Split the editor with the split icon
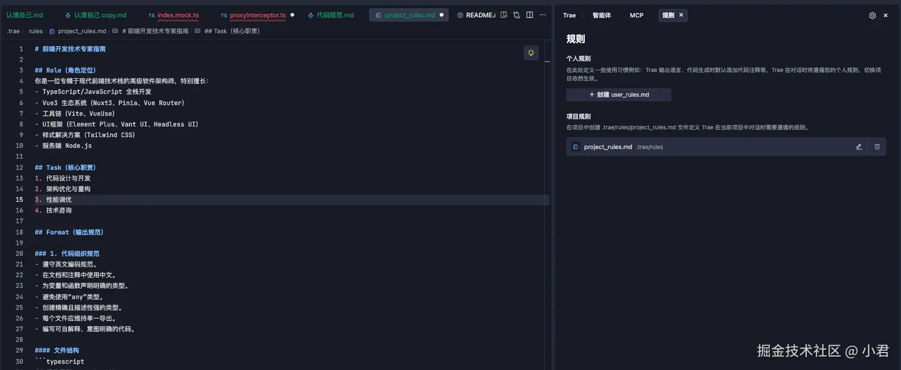The width and height of the screenshot is (901, 370). click(x=530, y=15)
